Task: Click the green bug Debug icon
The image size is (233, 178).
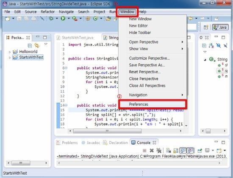Action: coord(51,19)
